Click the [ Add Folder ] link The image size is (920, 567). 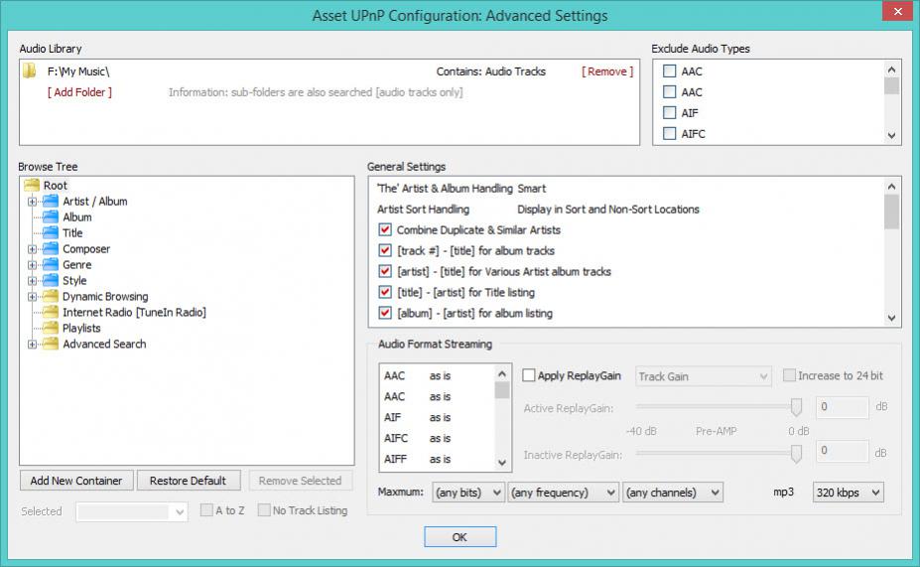79,92
